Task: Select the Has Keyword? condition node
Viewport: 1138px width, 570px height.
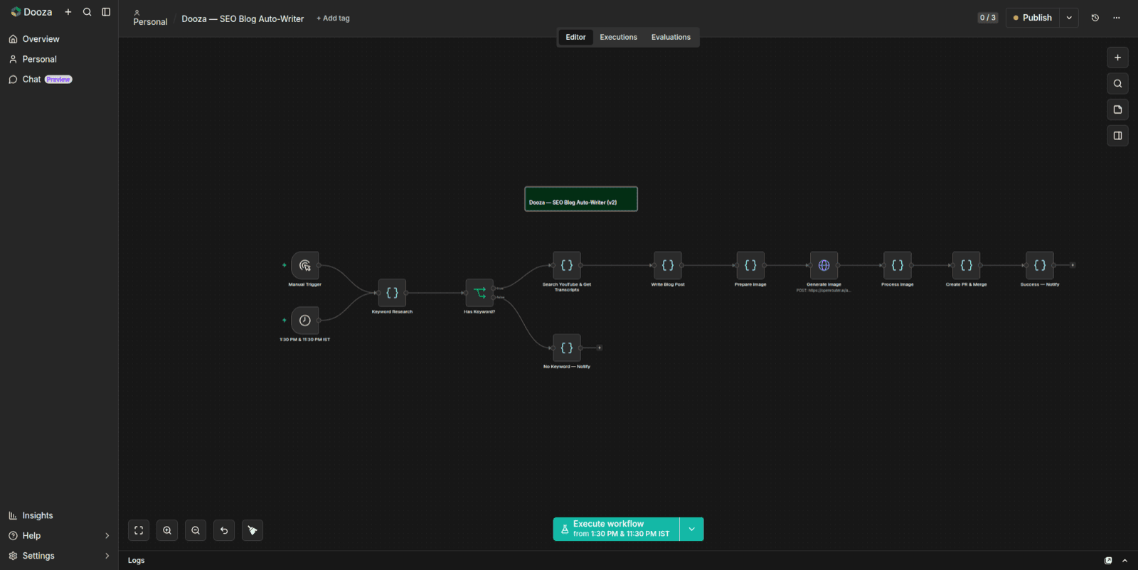Action: 479,293
